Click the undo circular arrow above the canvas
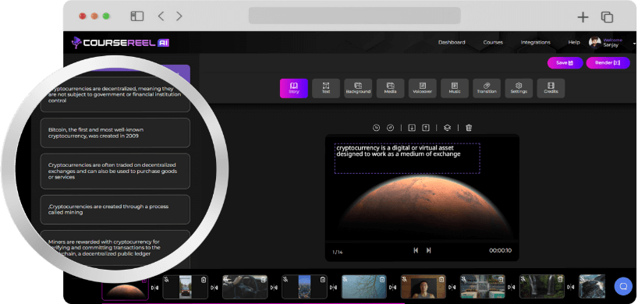Image resolution: width=638 pixels, height=304 pixels. click(x=377, y=128)
